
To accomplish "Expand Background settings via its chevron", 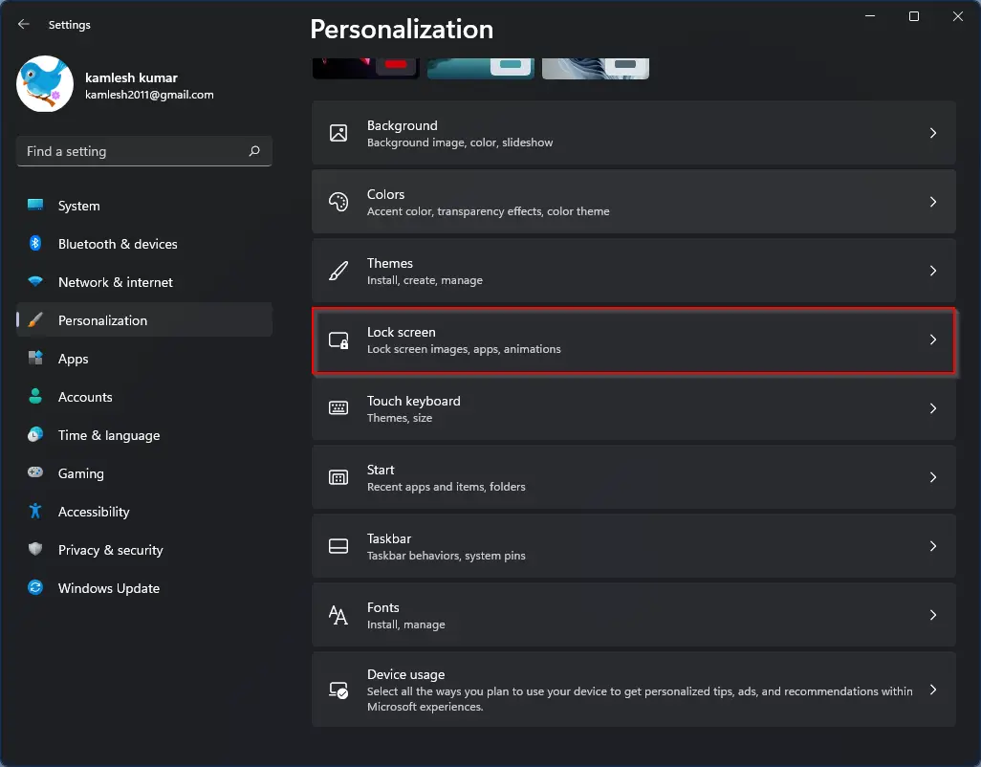I will pos(933,133).
